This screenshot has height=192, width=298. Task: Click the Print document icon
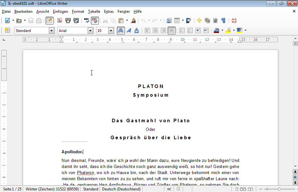click(68, 20)
